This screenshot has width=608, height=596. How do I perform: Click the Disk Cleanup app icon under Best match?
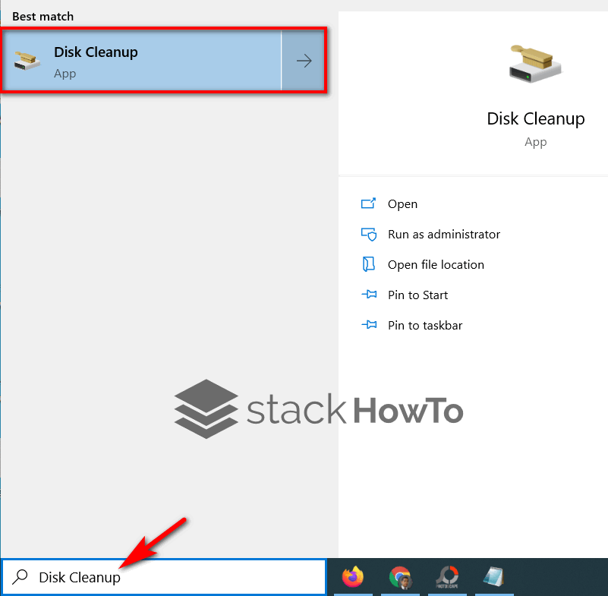click(x=25, y=61)
